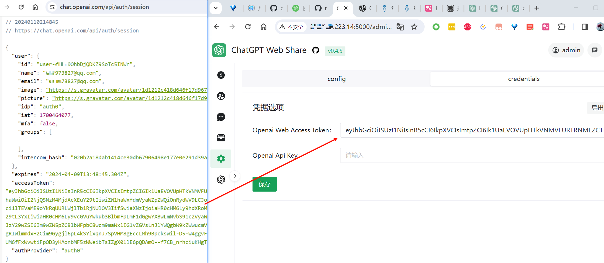Click the "expires" date value 2024-04-09T13:48:45.304Z

[x=86, y=174]
